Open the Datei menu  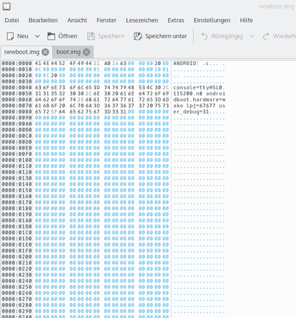(12, 20)
